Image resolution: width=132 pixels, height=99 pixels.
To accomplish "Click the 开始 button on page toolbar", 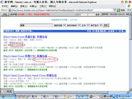I will click(5, 14).
